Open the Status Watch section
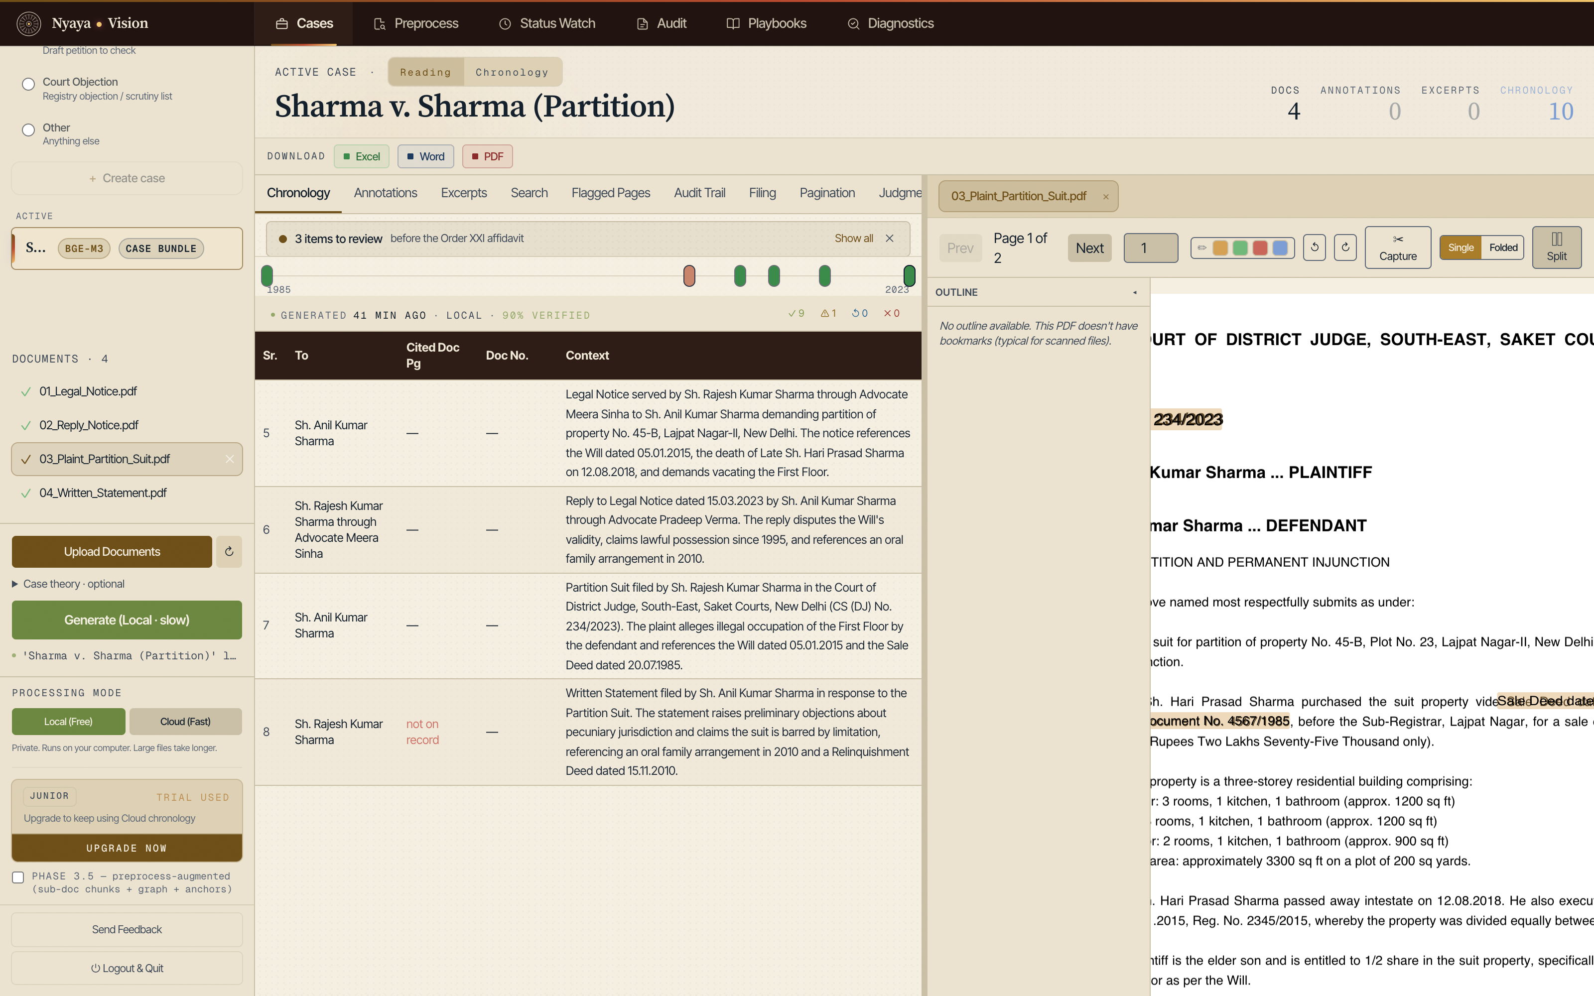 pyautogui.click(x=547, y=23)
